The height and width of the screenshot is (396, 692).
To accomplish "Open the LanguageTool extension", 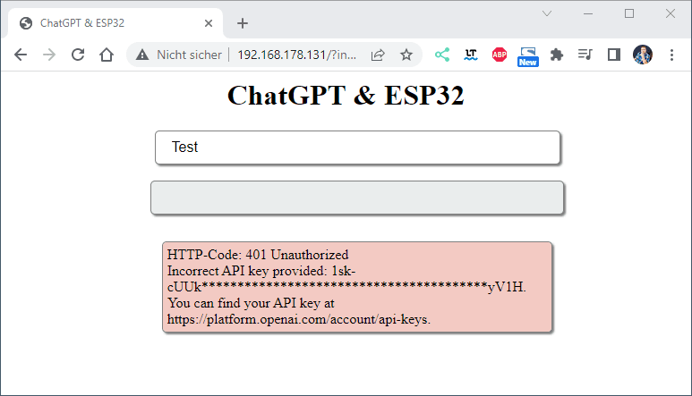I will (471, 55).
